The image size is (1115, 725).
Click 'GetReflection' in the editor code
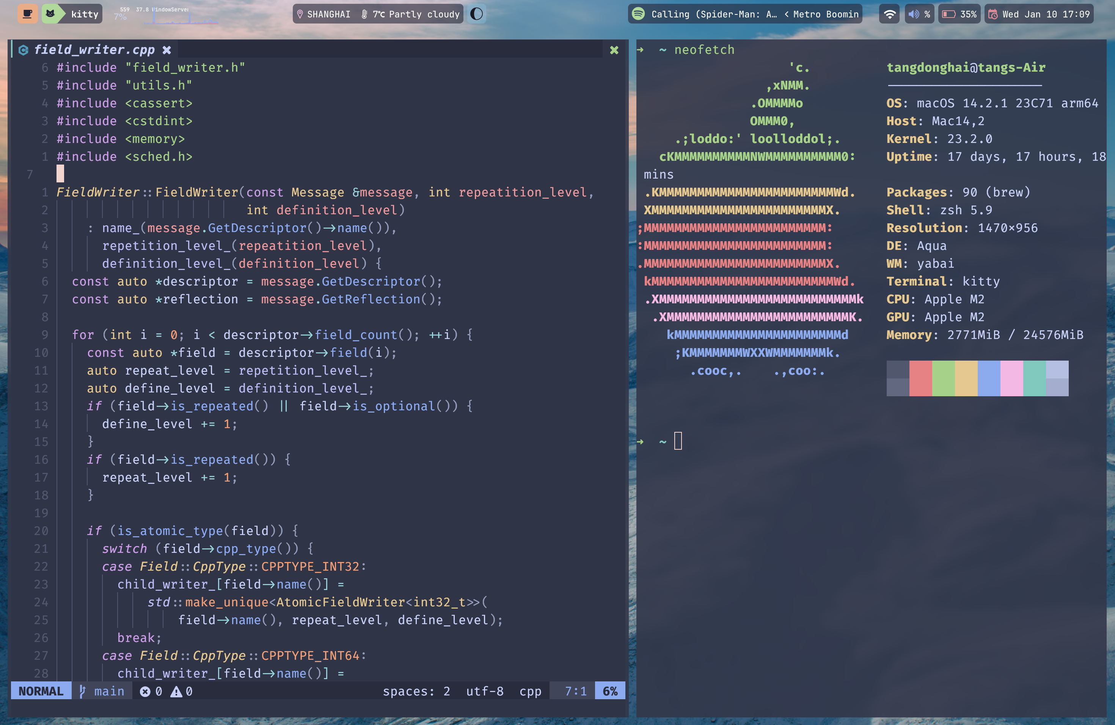click(x=371, y=299)
